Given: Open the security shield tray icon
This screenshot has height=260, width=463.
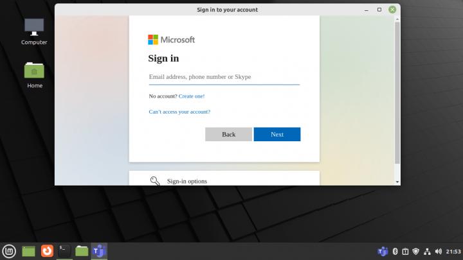Looking at the screenshot, I should pos(415,251).
